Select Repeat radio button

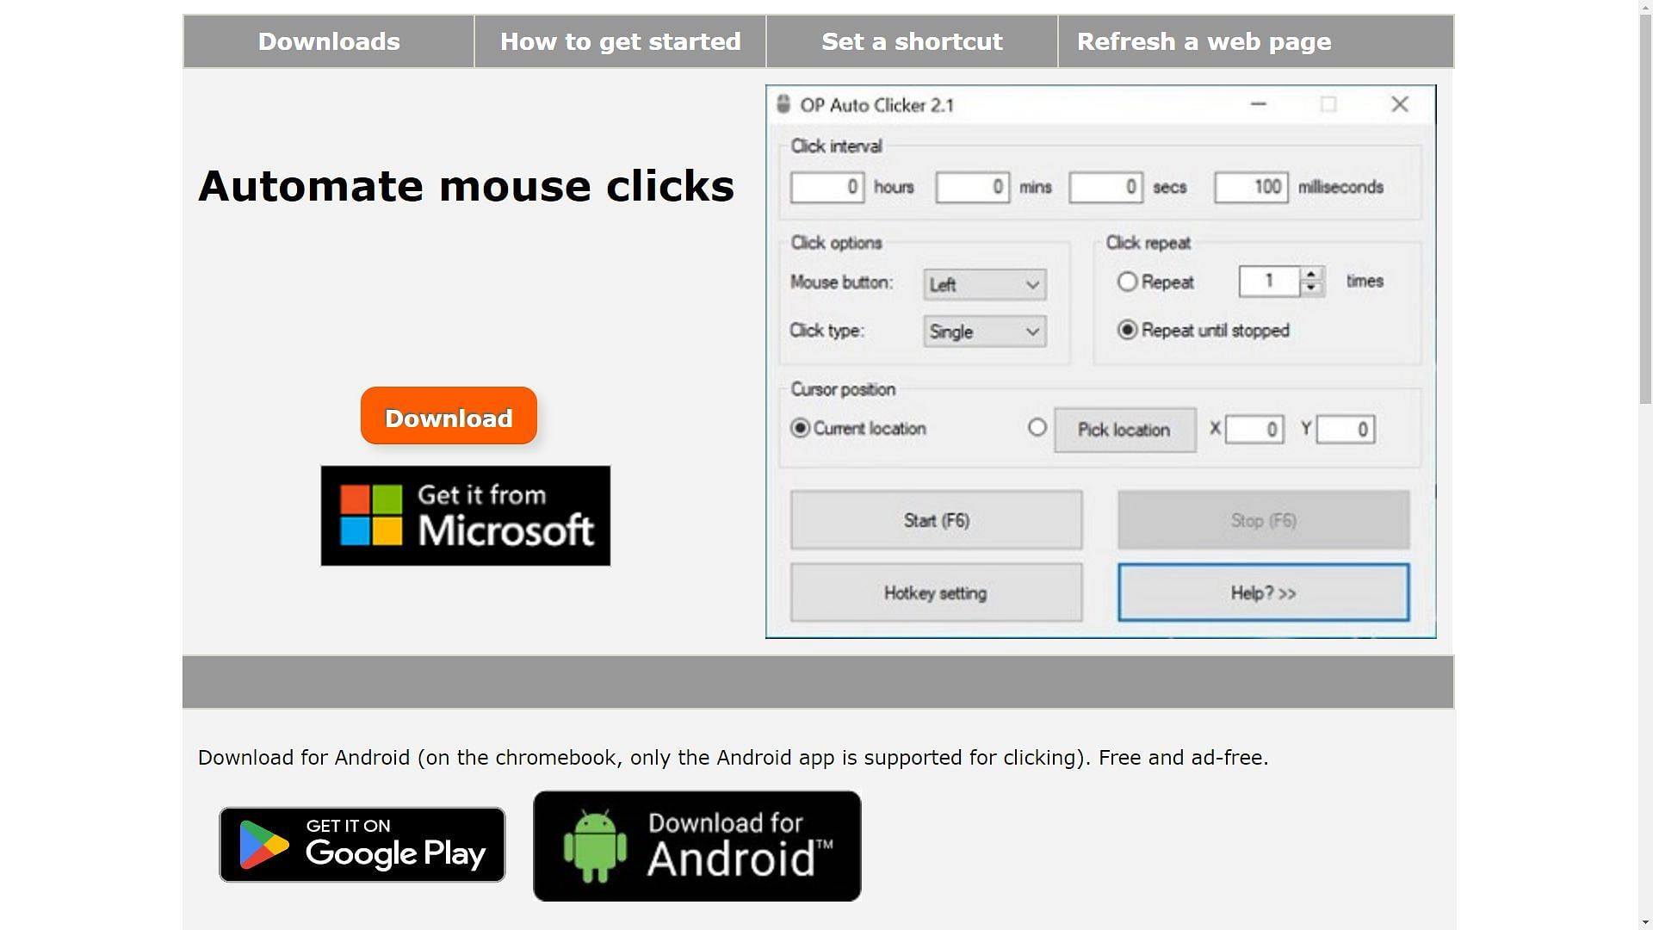[x=1127, y=282]
